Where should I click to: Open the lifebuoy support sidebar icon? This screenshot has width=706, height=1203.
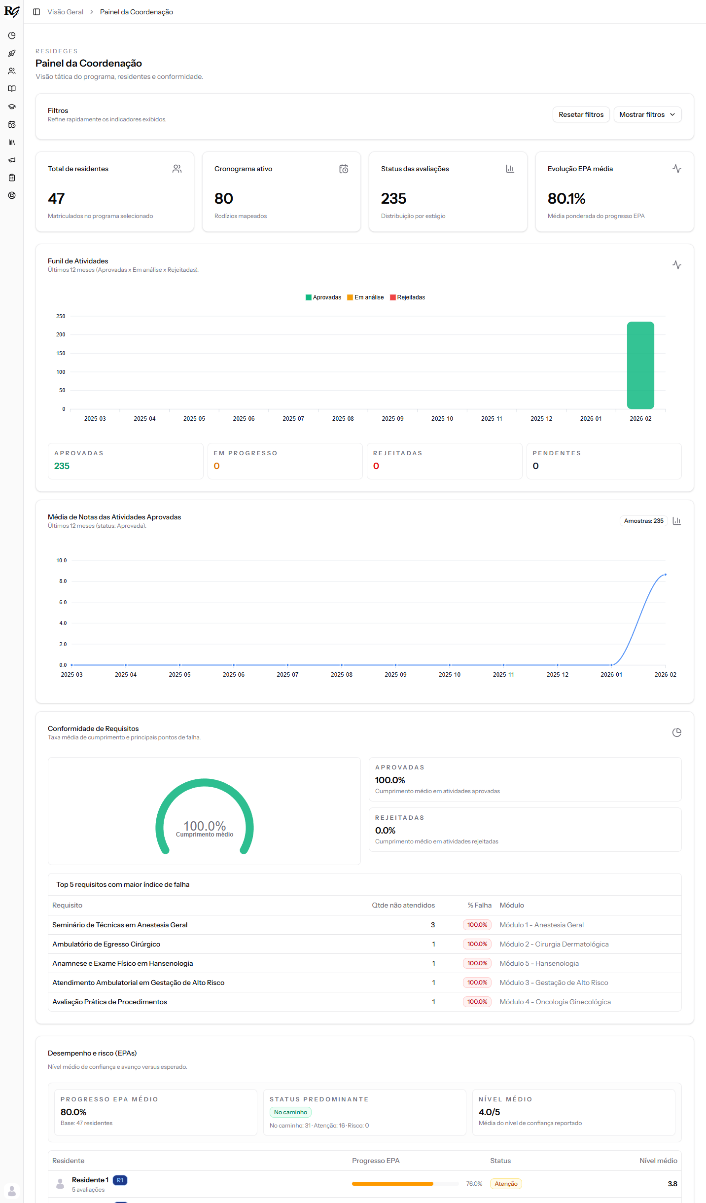coord(12,195)
